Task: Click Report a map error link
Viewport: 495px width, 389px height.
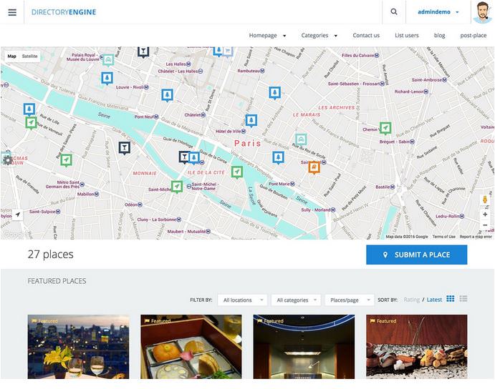Action: tap(476, 237)
